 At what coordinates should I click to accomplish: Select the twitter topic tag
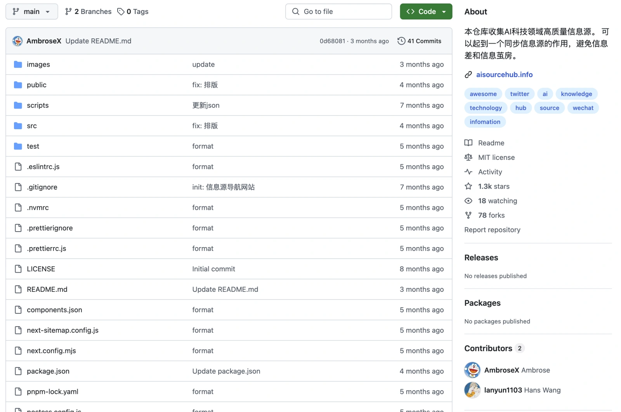point(519,94)
